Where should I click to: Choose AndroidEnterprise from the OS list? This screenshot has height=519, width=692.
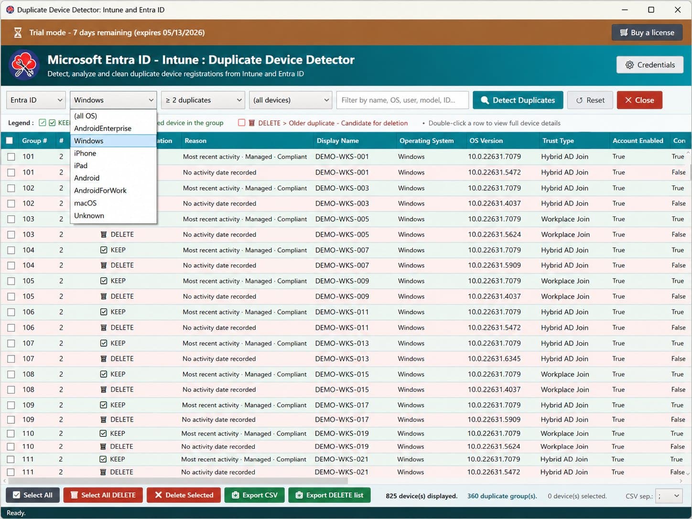click(x=113, y=128)
